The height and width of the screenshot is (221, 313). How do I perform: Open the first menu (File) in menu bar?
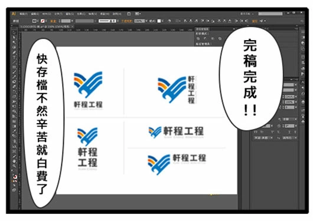(x=24, y=14)
